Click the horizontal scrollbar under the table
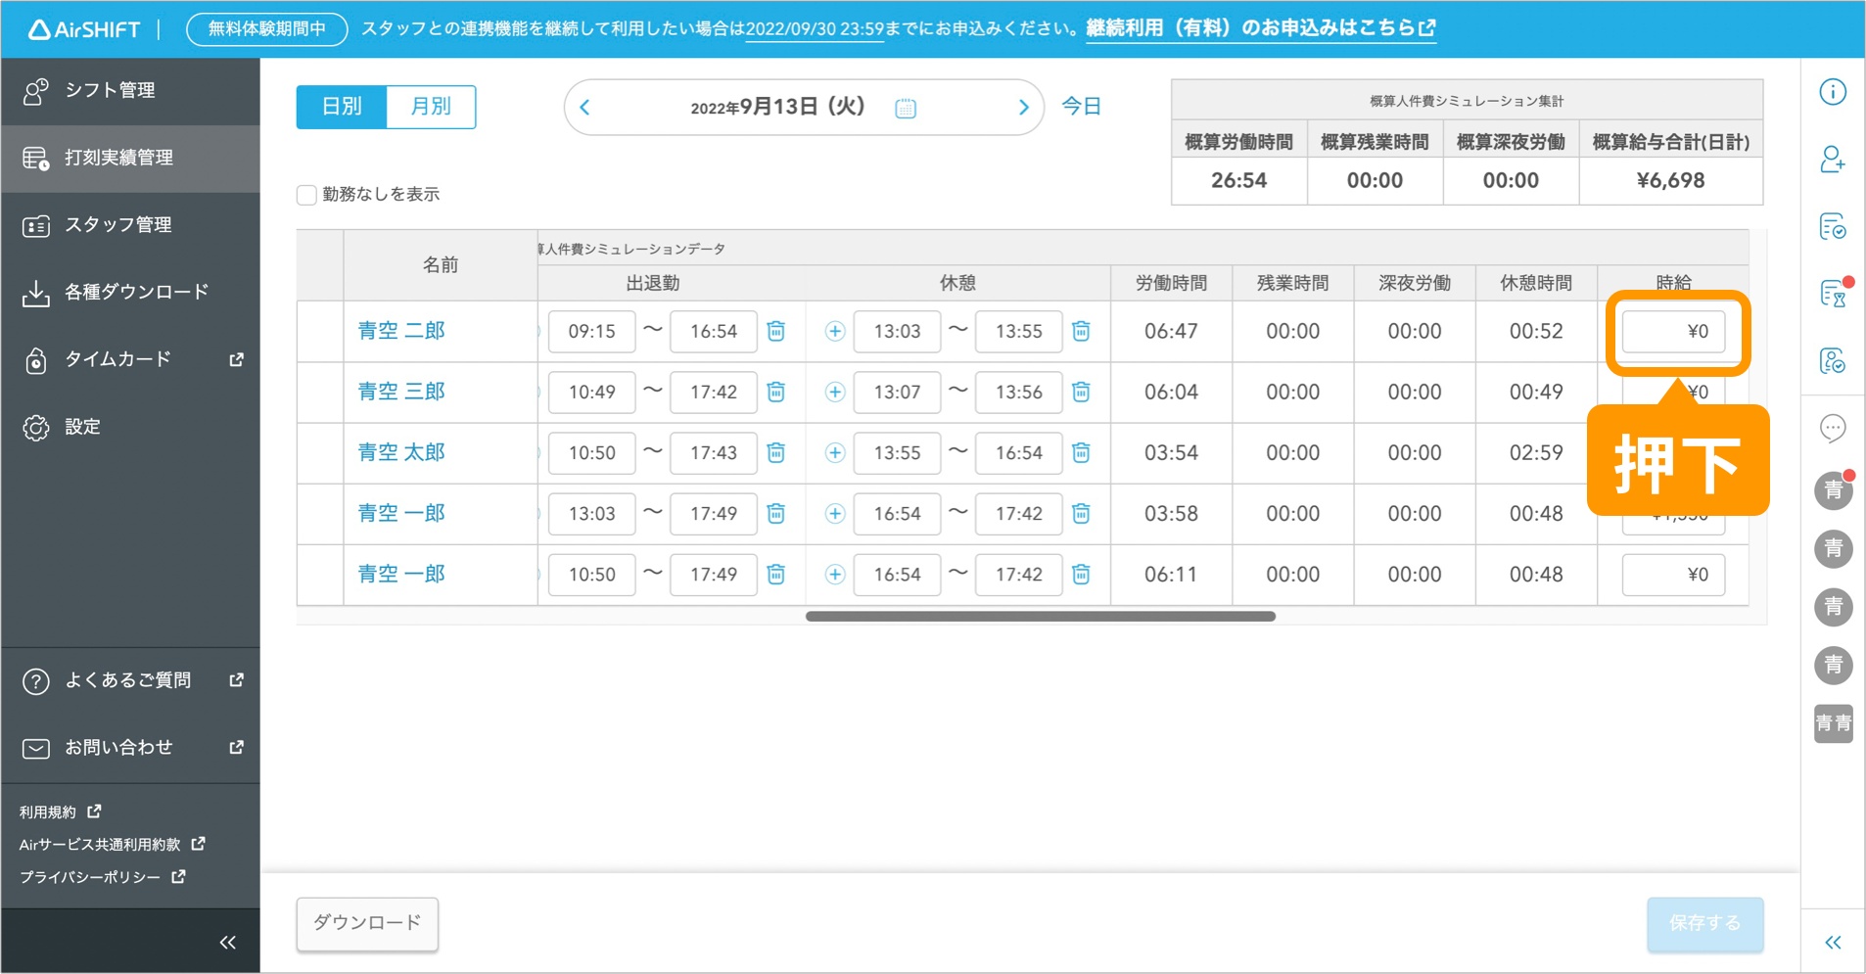The width and height of the screenshot is (1866, 974). (x=1040, y=617)
